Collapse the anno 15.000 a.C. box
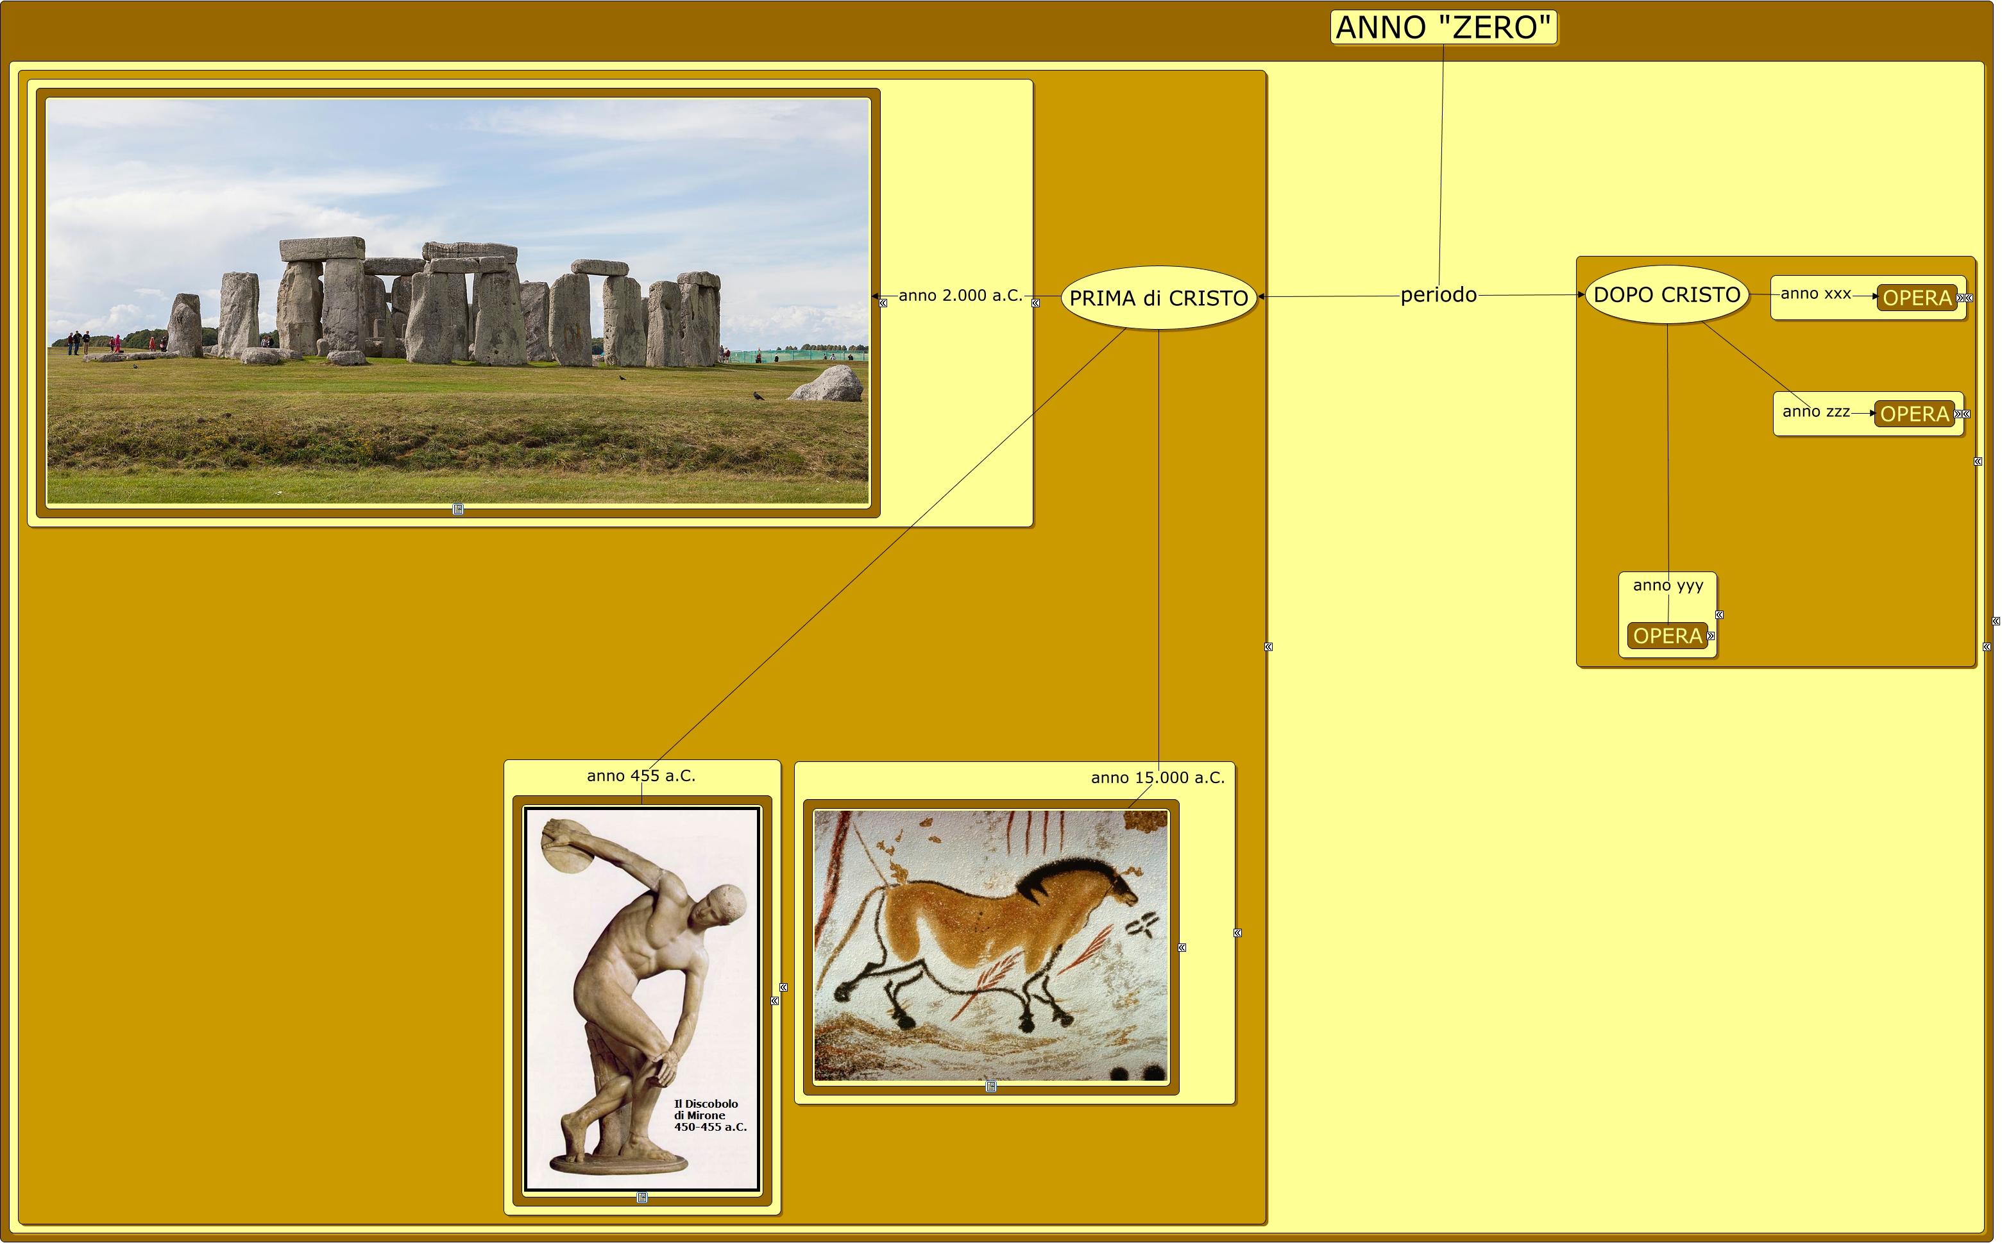Image resolution: width=2002 pixels, height=1243 pixels. (1237, 933)
